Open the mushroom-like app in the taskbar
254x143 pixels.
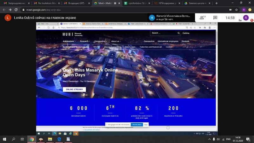click(x=41, y=139)
